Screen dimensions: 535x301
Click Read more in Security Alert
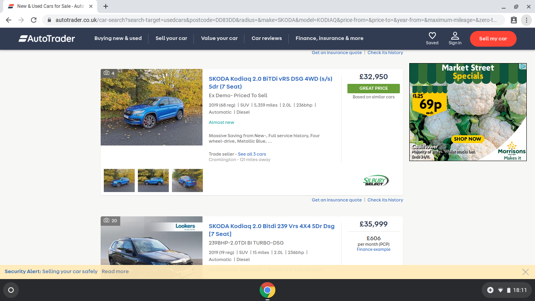tap(115, 272)
